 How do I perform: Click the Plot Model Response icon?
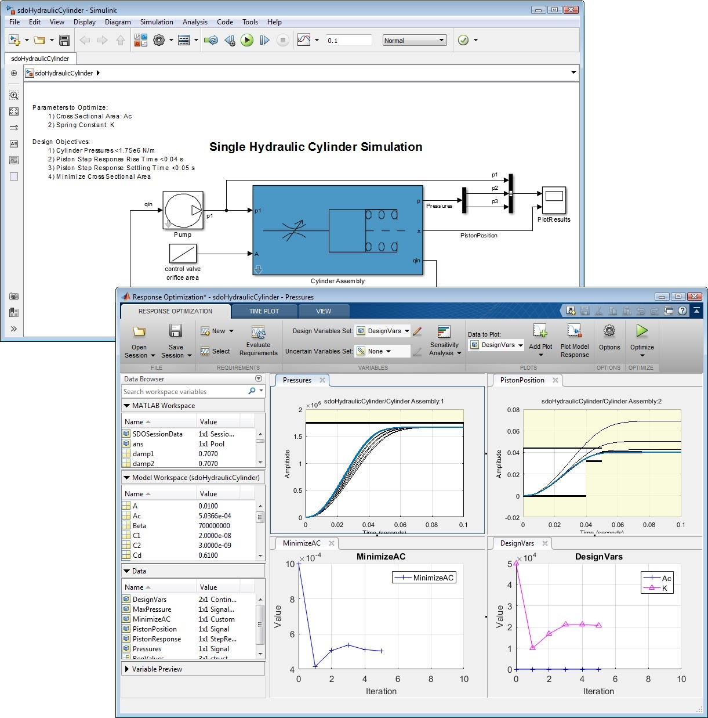[x=574, y=331]
